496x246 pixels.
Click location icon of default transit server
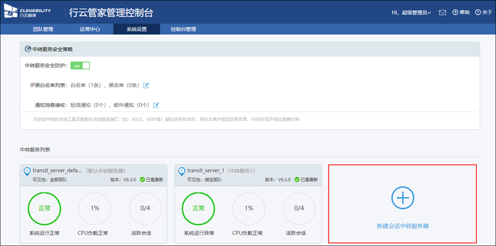click(27, 171)
